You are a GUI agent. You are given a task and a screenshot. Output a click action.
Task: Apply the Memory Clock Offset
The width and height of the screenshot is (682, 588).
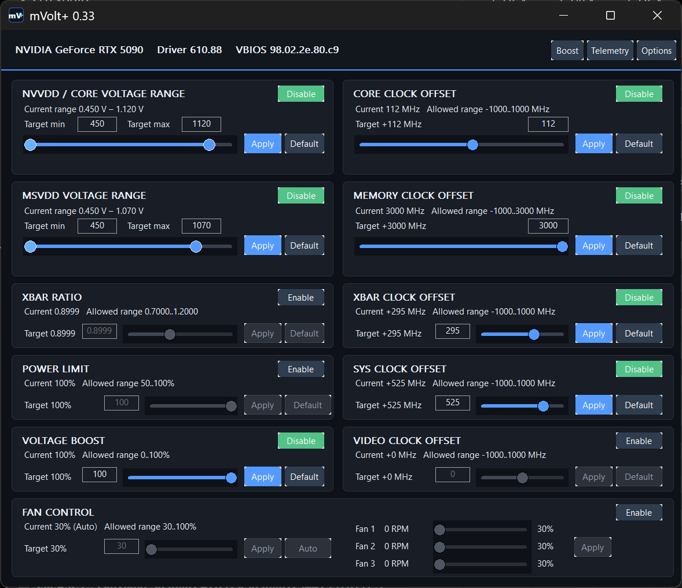(593, 245)
